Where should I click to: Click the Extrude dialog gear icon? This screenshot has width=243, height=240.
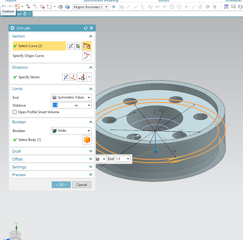click(12, 28)
